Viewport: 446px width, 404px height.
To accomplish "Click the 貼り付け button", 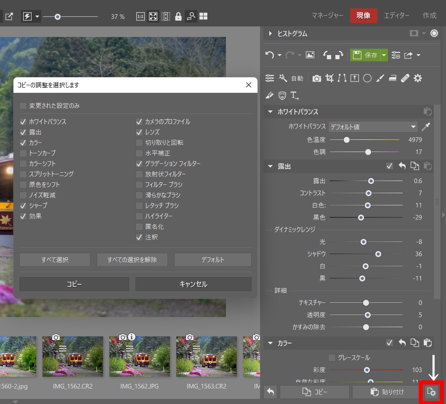I will [387, 392].
